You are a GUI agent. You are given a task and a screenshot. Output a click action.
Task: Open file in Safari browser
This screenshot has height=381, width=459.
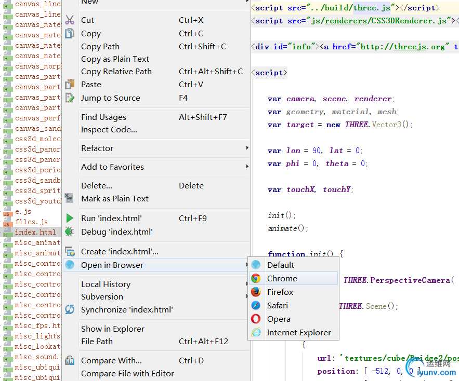[x=293, y=305]
